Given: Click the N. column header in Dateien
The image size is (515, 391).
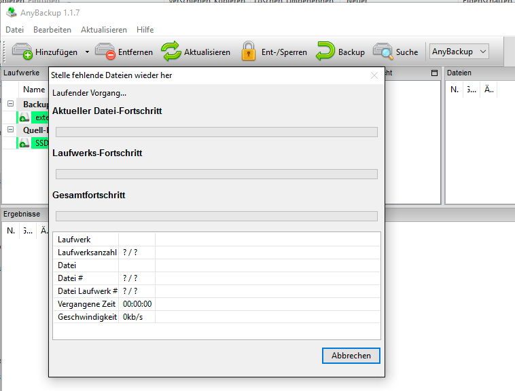Looking at the screenshot, I should coord(455,89).
